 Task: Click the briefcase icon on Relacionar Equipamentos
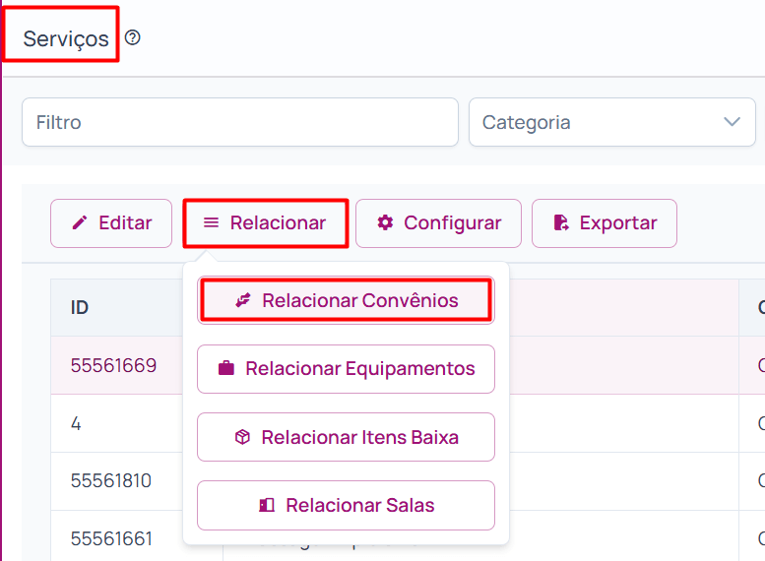[226, 368]
